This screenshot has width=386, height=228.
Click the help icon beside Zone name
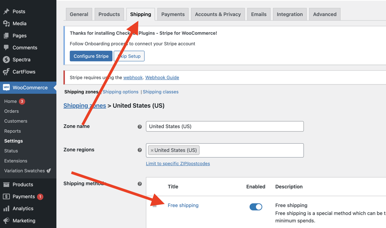tap(140, 127)
